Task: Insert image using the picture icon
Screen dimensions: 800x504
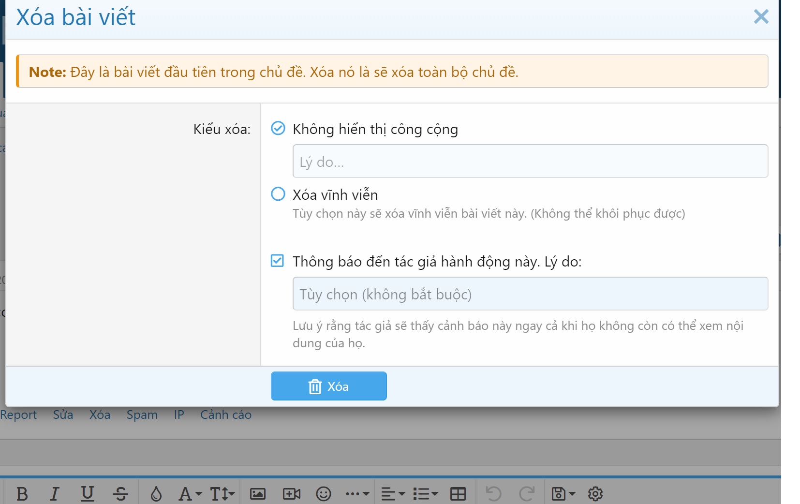Action: coord(257,494)
